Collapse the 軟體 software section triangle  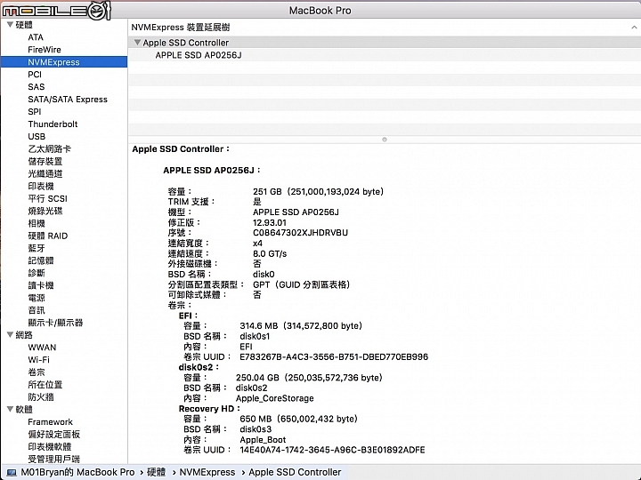[10, 409]
